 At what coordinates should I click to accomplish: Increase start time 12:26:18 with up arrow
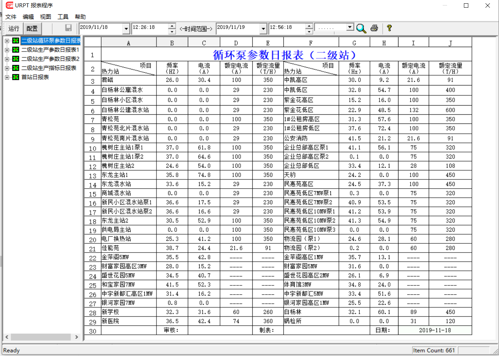(x=172, y=26)
